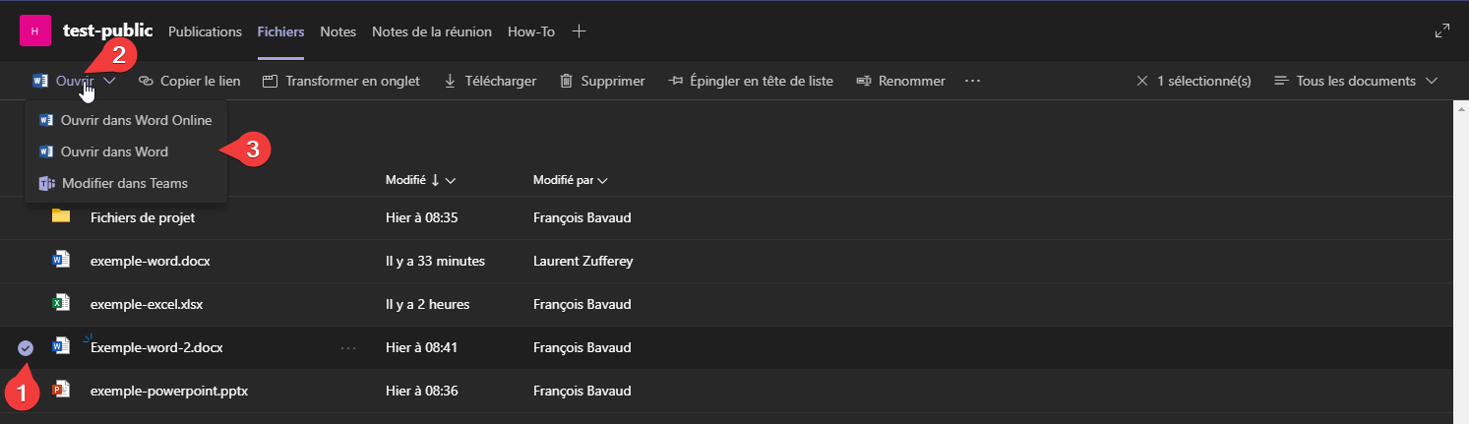The image size is (1469, 424).
Task: Click the Renommer rename icon
Action: 864,81
